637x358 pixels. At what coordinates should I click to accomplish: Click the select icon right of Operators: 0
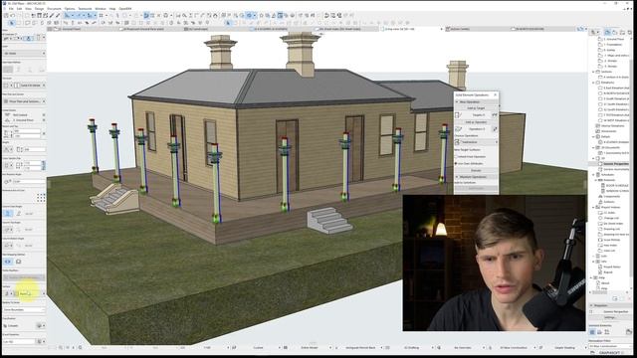(495, 129)
